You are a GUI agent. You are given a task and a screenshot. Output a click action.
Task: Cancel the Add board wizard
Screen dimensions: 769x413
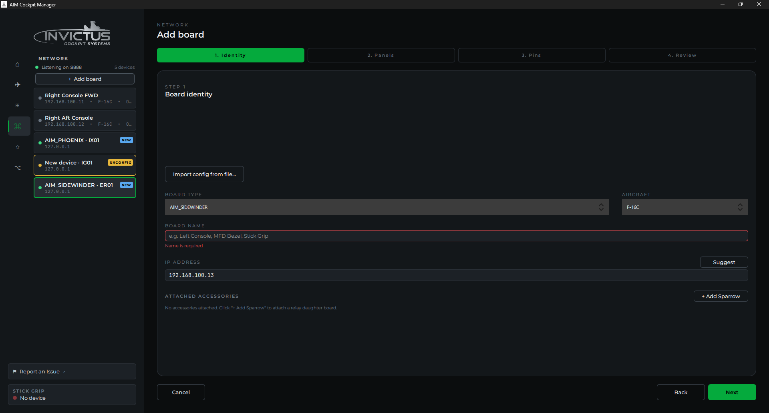[x=181, y=392]
